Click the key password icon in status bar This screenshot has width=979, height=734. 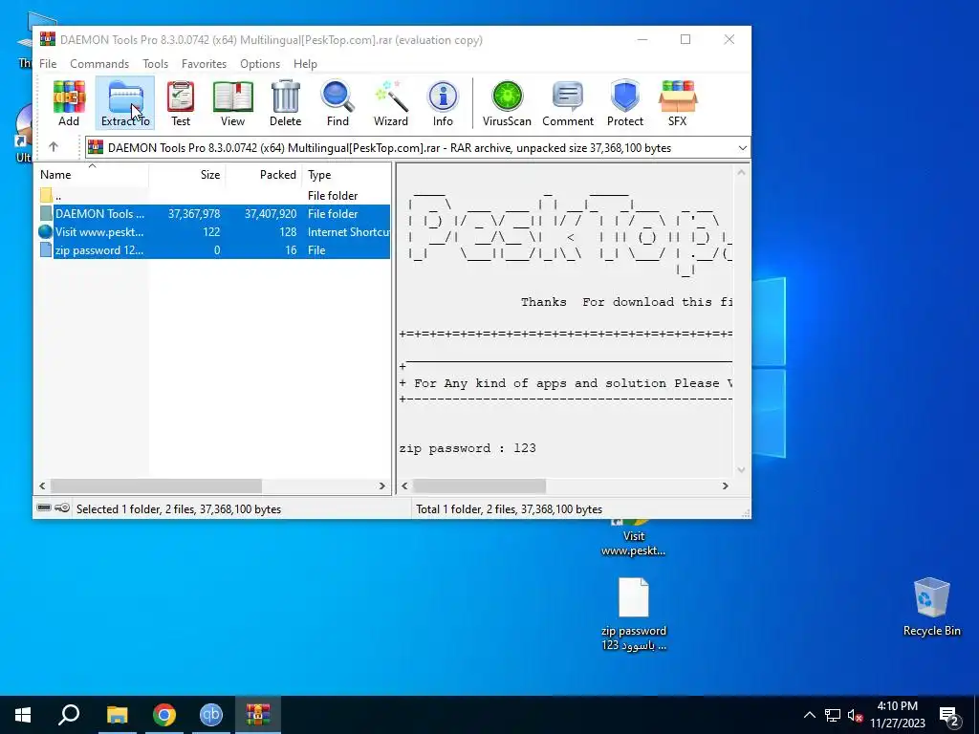point(62,508)
